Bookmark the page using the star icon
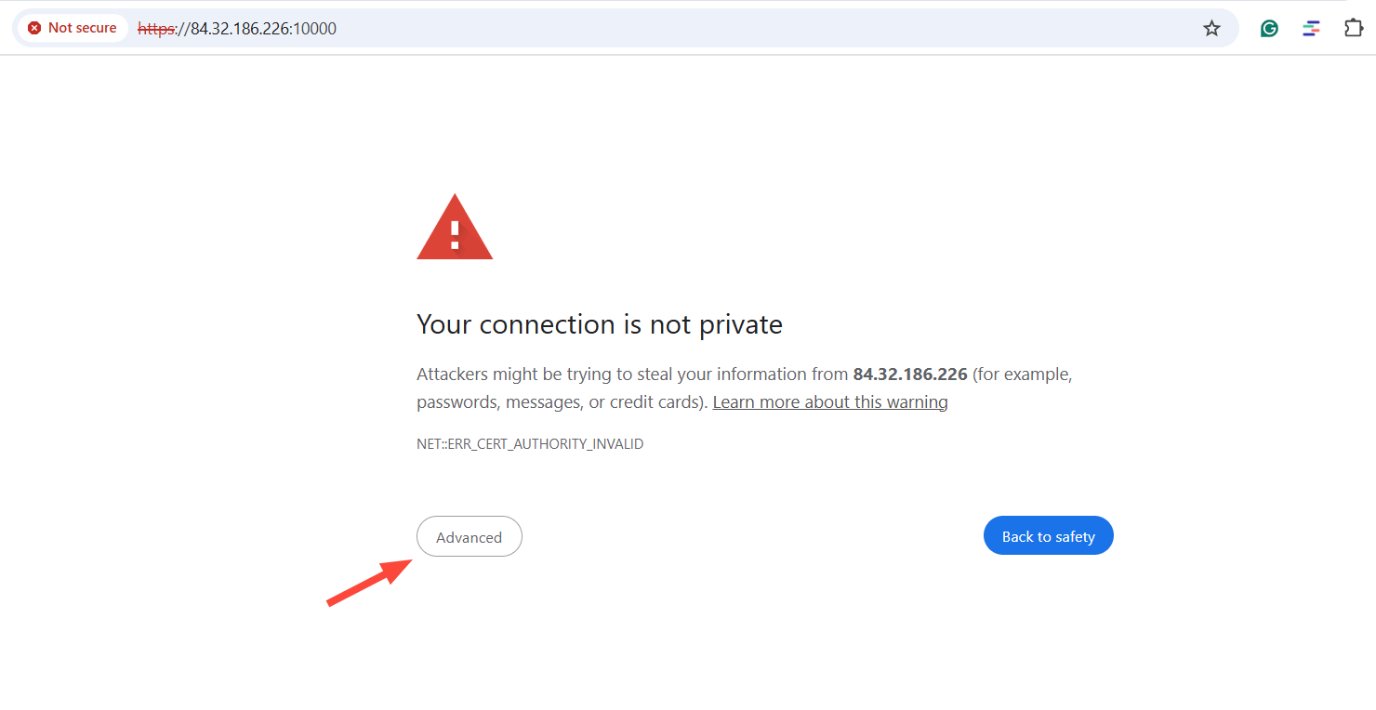This screenshot has height=710, width=1376. click(x=1211, y=28)
